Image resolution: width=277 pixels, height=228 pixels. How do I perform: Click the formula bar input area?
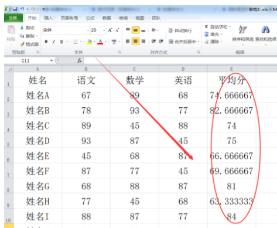(x=180, y=61)
